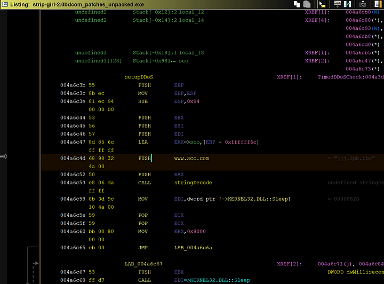
Task: Jump to LAB_004a6c6a from the JMP operand
Action: [193, 248]
